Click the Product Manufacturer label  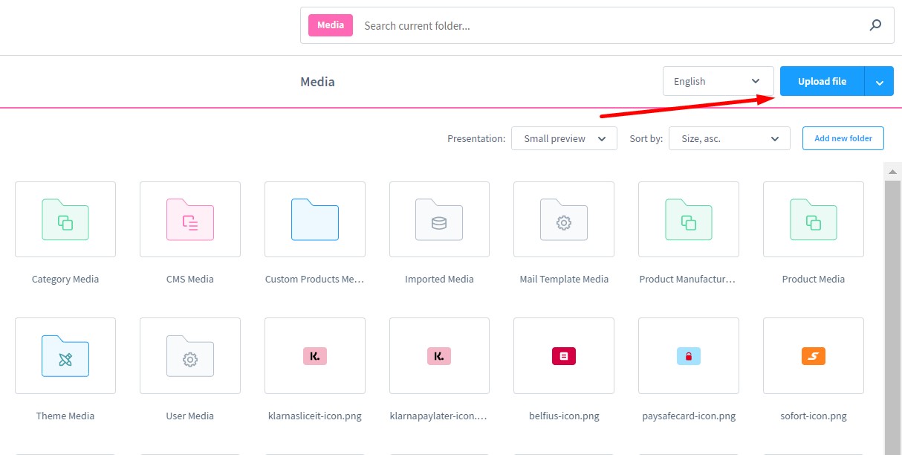pos(688,280)
